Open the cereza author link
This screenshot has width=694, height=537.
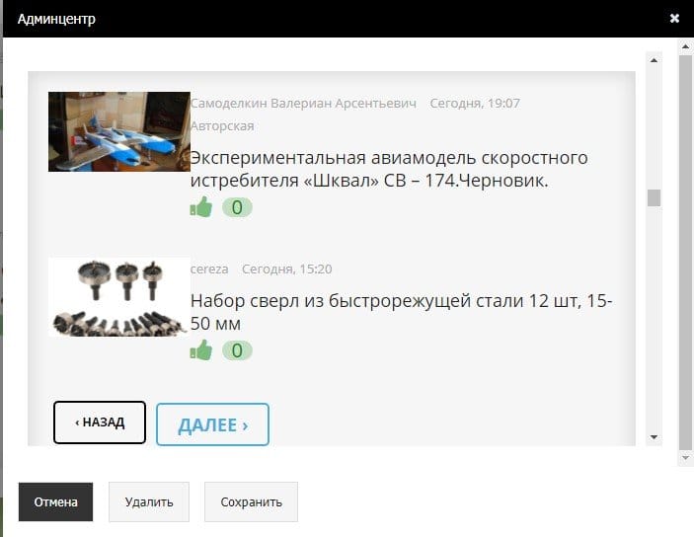coord(209,268)
